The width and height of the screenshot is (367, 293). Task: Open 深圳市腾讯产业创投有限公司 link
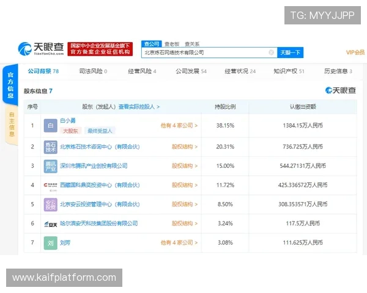coord(94,166)
